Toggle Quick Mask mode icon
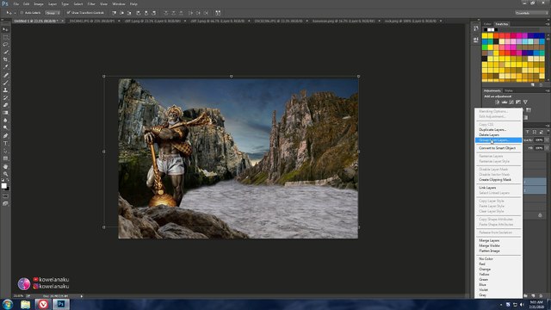The width and height of the screenshot is (551, 310). (x=5, y=196)
